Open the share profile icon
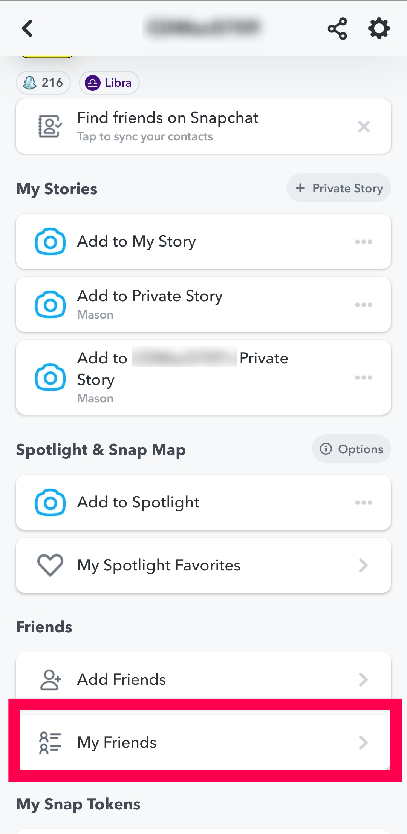 click(x=337, y=28)
